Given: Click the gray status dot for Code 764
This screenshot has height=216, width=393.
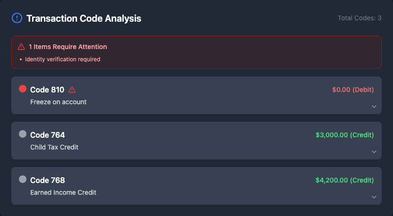Looking at the screenshot, I should pyautogui.click(x=23, y=134).
